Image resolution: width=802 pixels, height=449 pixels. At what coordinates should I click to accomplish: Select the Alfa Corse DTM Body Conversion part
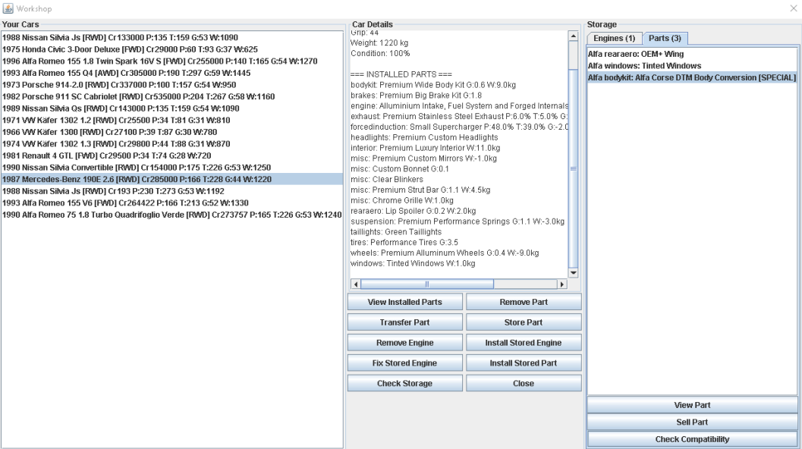[692, 77]
